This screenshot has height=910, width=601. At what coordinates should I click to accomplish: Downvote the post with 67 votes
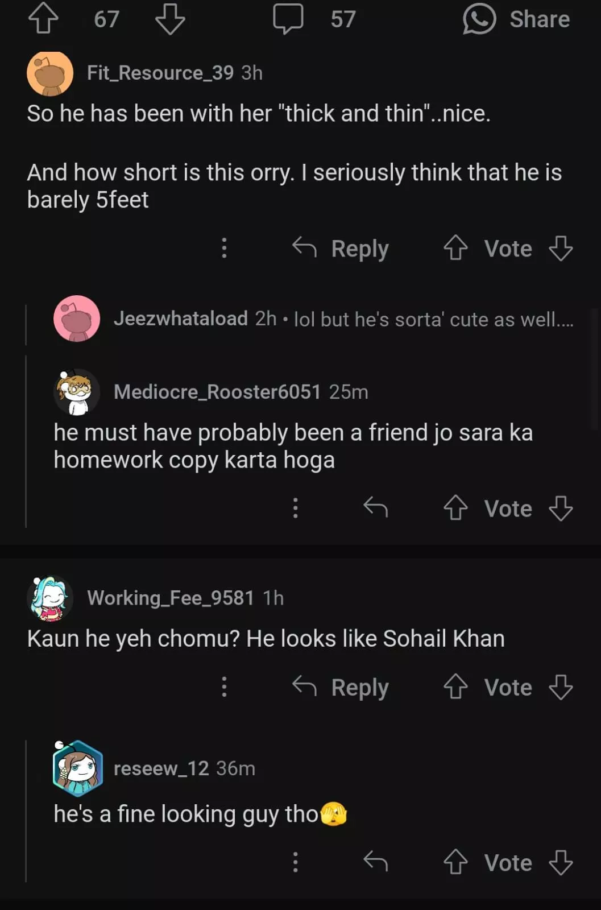[170, 19]
